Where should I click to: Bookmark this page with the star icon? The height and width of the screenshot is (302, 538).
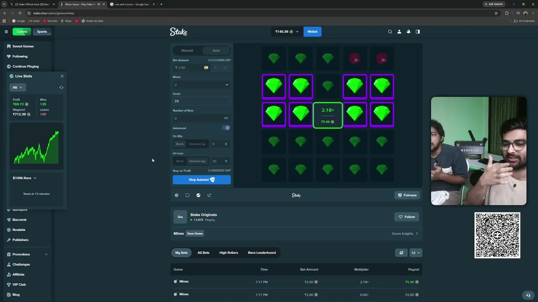pos(496,13)
